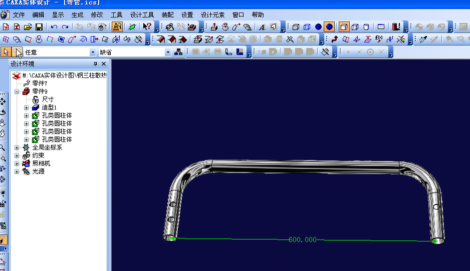This screenshot has width=470, height=271.
Task: Click the extrude feature icon
Action: tap(214, 27)
